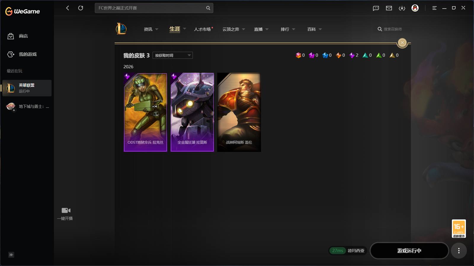Click the 最近在玩 section label
The width and height of the screenshot is (474, 266).
pyautogui.click(x=15, y=71)
